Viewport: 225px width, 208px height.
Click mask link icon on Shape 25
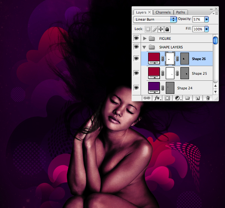click(163, 73)
